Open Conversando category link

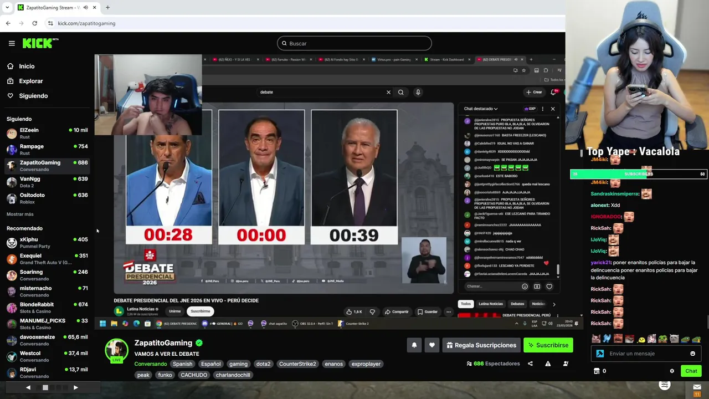point(151,364)
